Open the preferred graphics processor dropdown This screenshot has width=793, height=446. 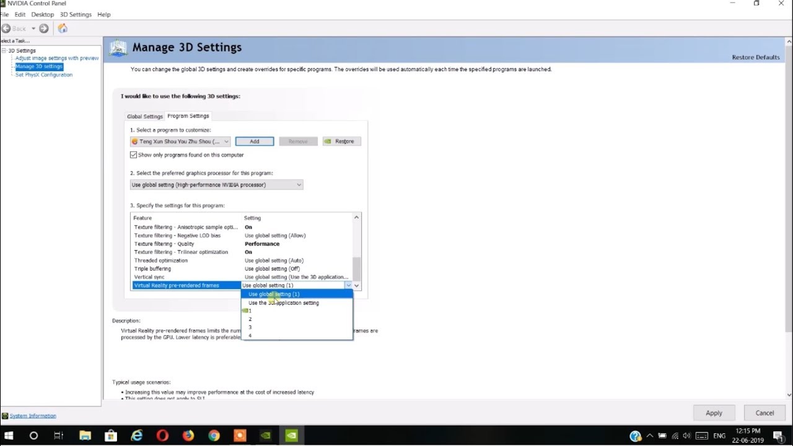217,185
